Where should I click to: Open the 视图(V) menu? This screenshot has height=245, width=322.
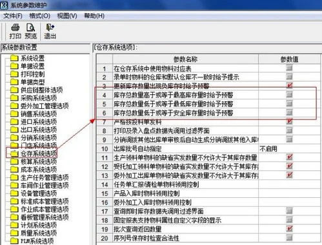click(x=67, y=16)
